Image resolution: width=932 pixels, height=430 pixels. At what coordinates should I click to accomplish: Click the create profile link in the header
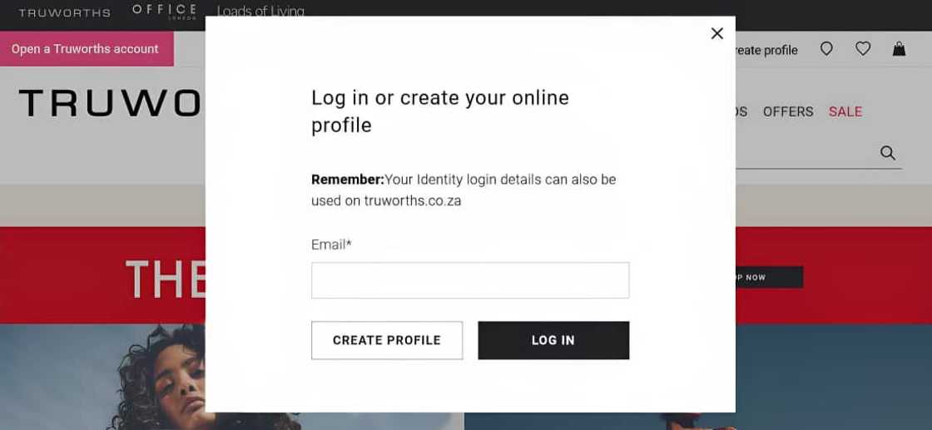766,50
